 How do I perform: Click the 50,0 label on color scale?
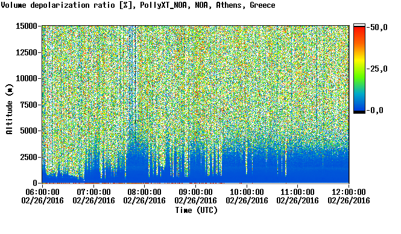tap(379, 27)
